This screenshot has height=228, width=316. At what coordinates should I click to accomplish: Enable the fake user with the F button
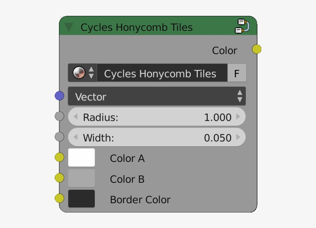click(237, 73)
